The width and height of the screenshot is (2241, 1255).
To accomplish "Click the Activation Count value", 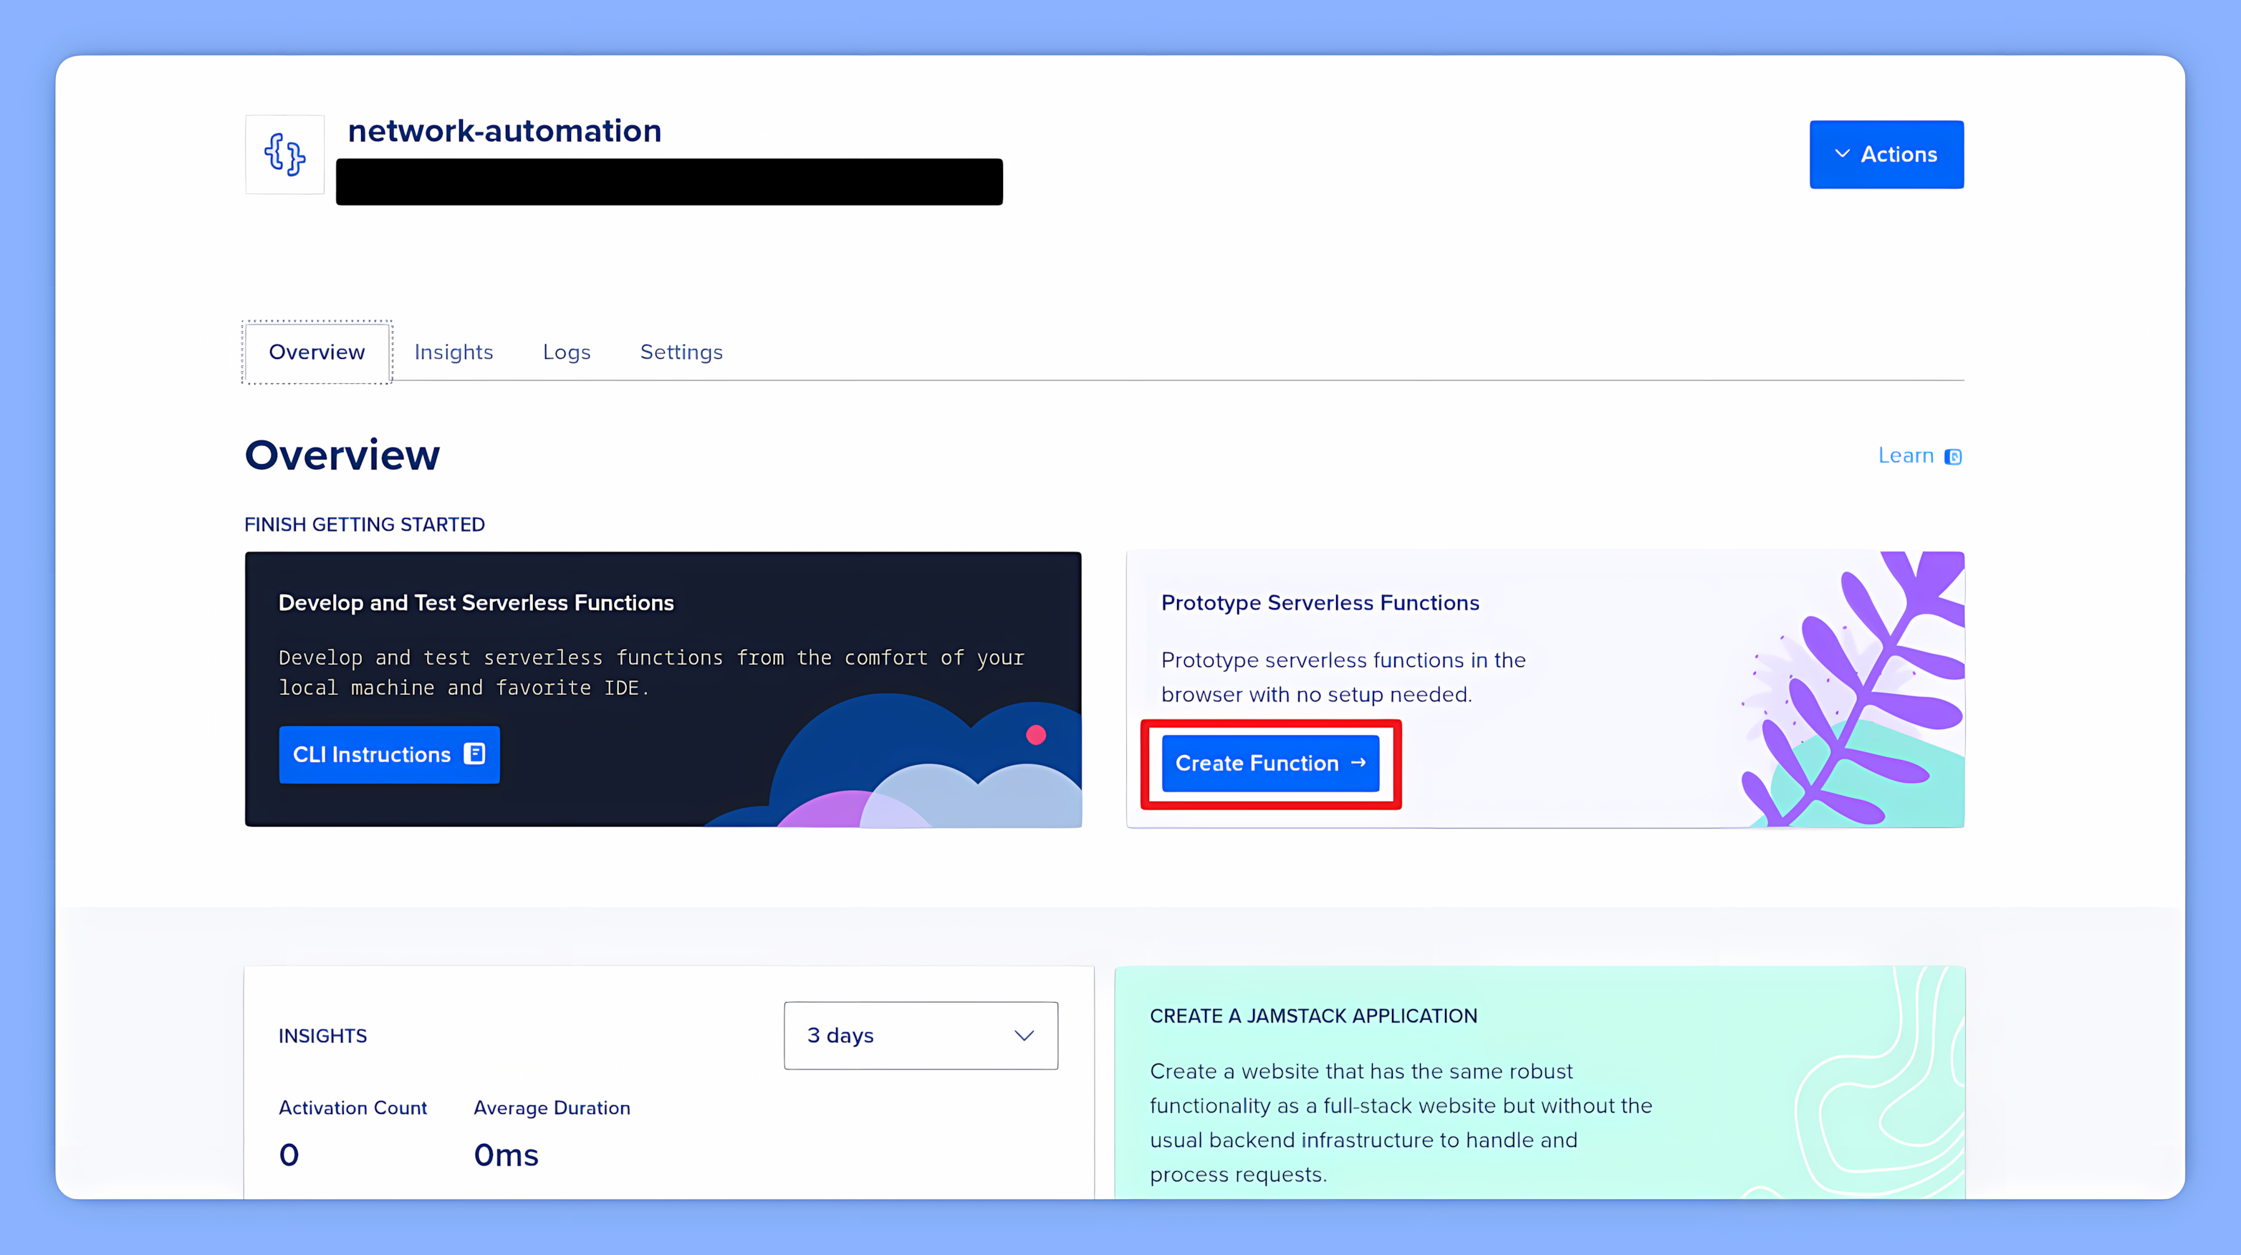I will tap(289, 1155).
